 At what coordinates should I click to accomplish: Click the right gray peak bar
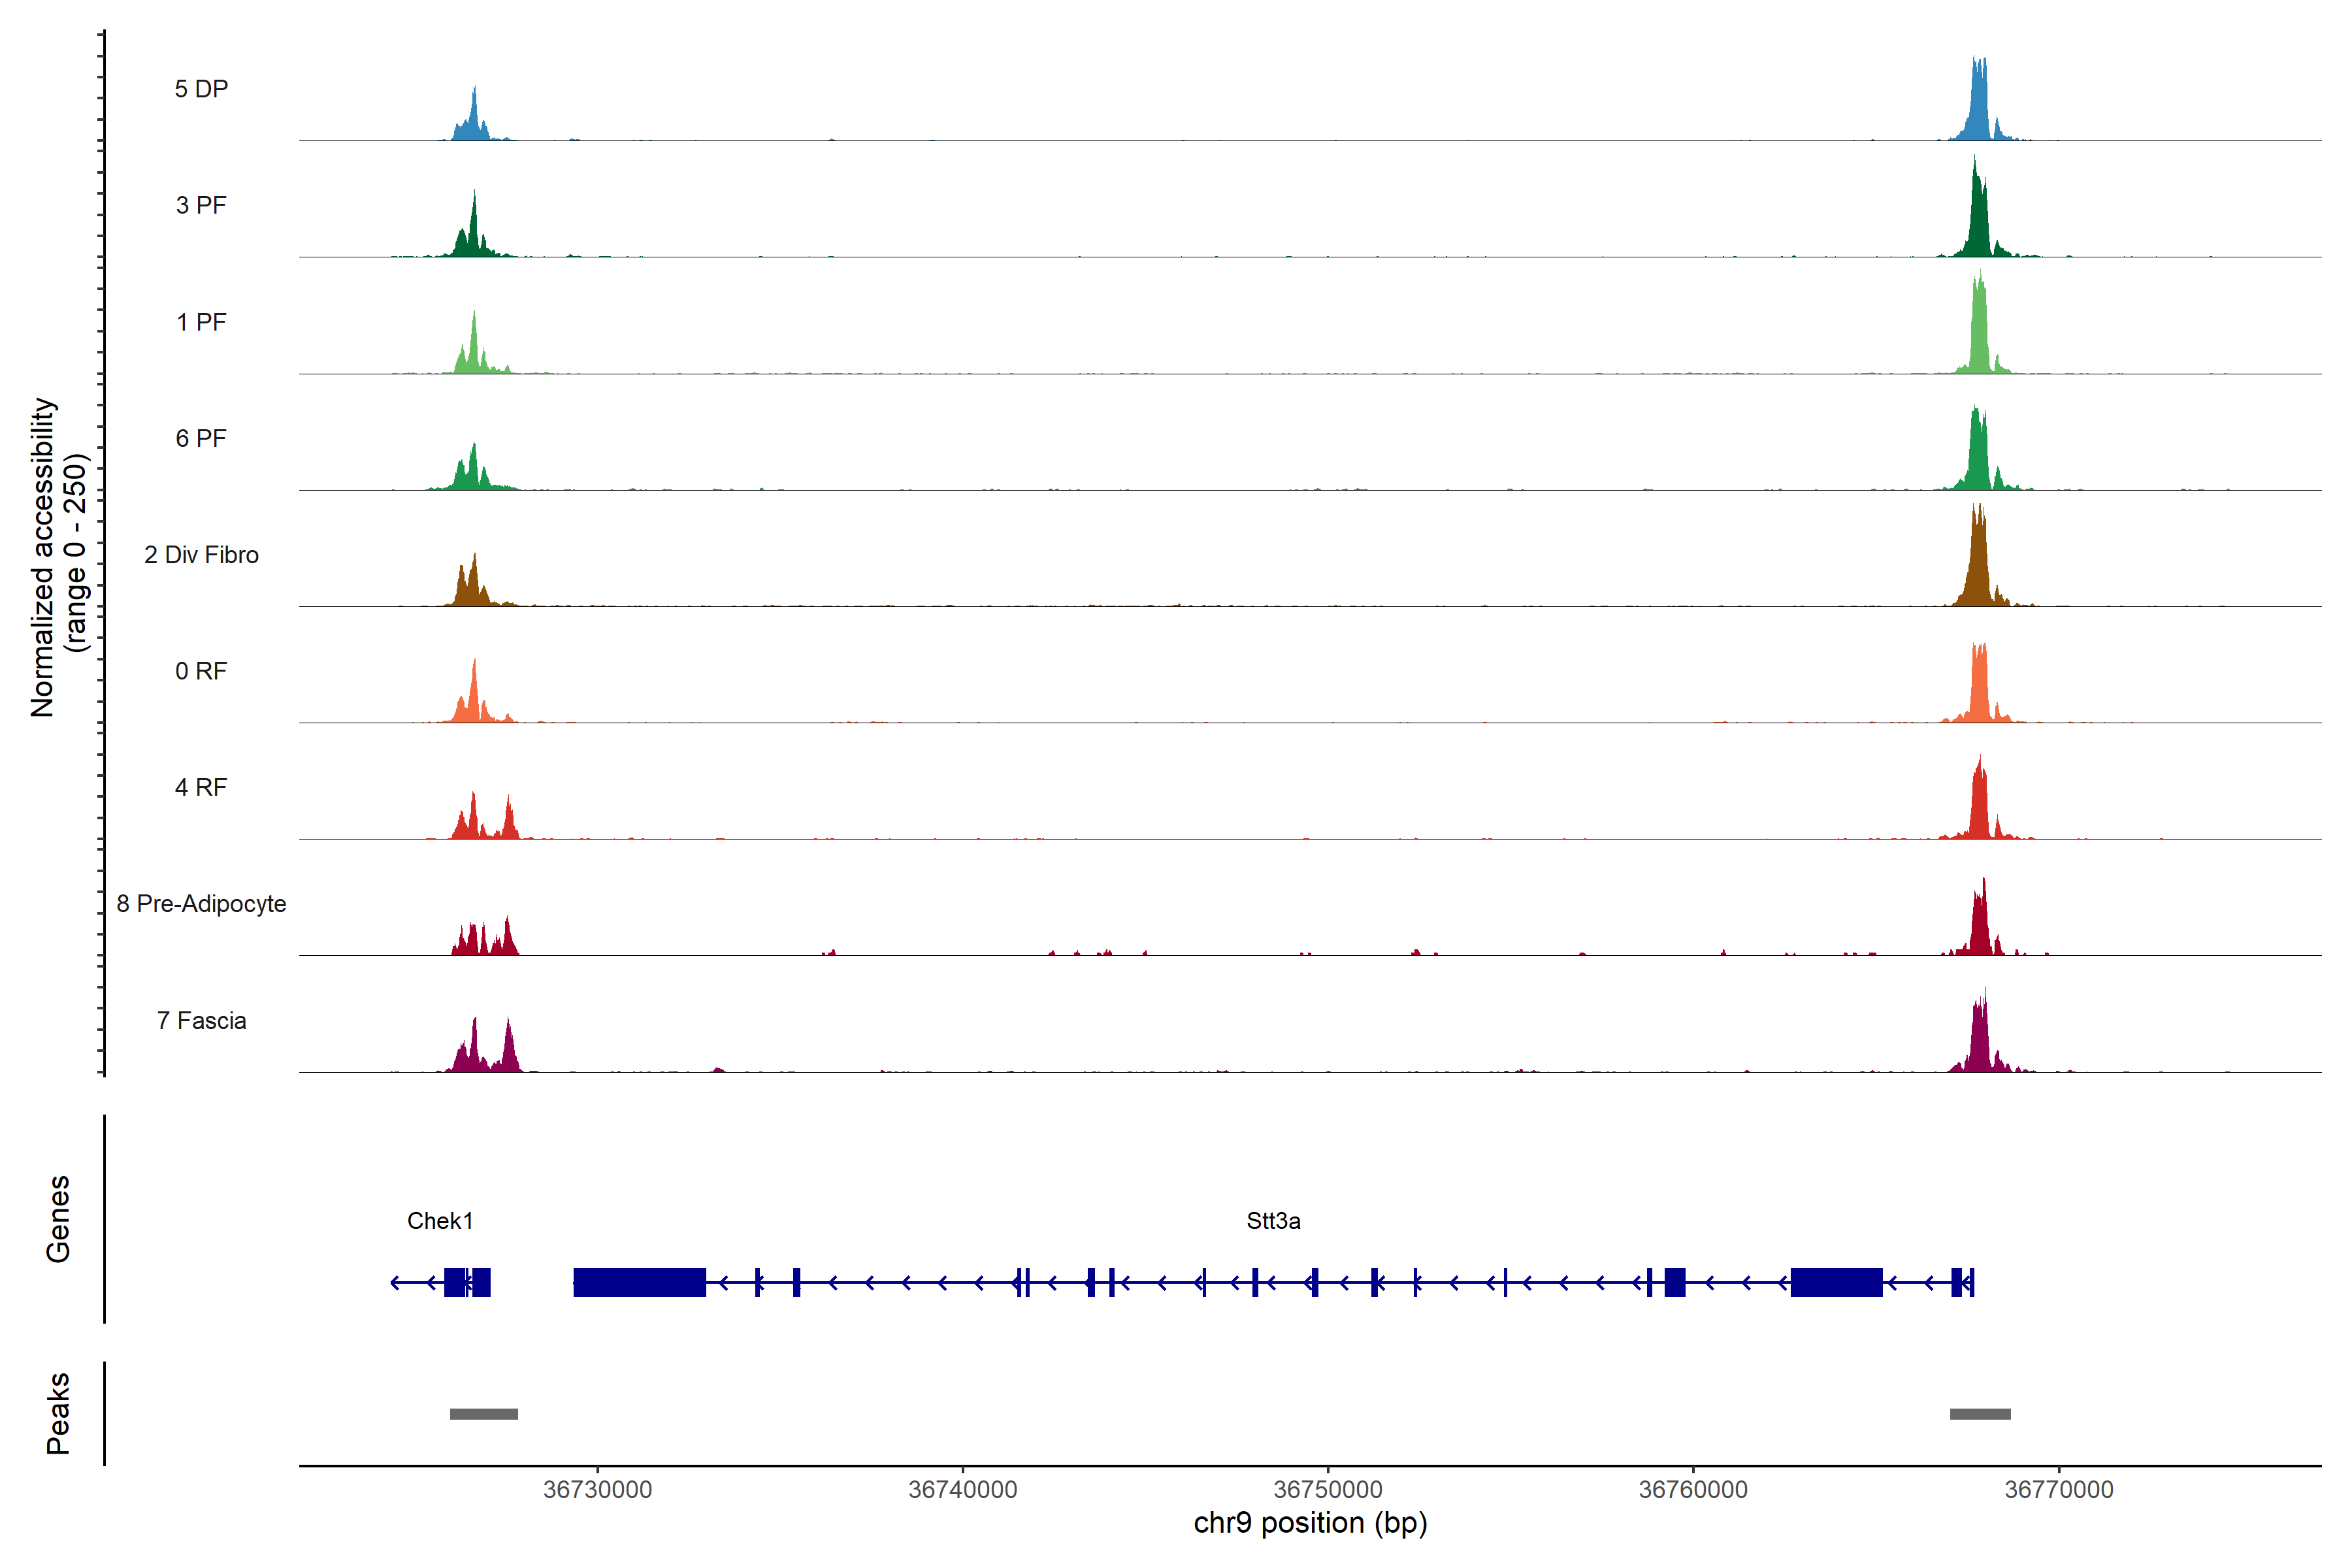(1980, 1414)
